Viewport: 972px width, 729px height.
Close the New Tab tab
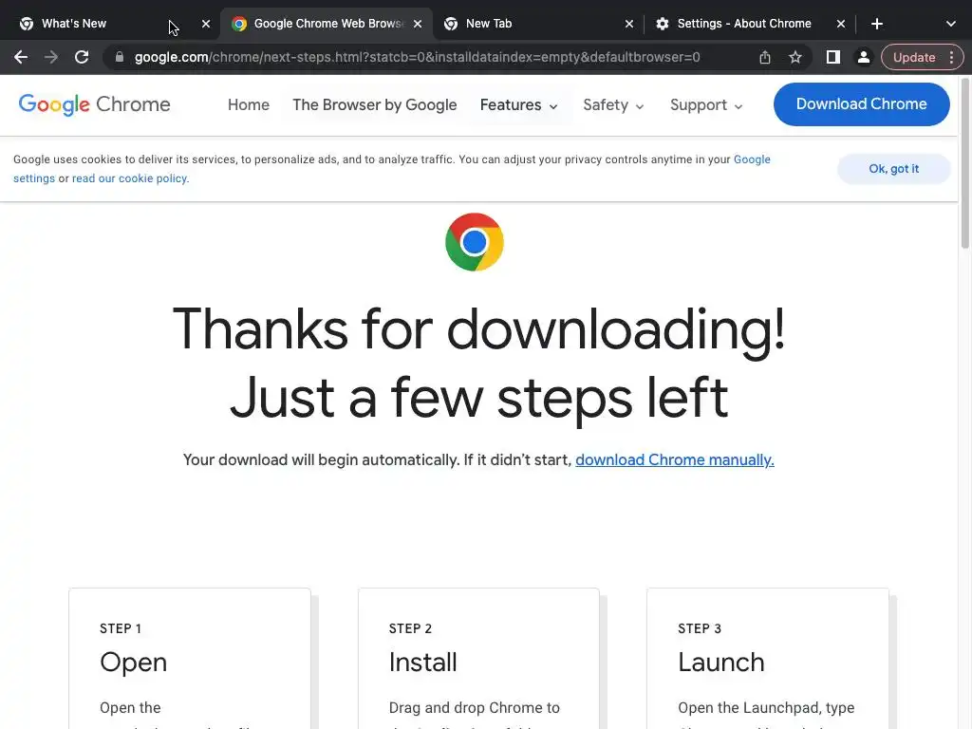pyautogui.click(x=629, y=24)
